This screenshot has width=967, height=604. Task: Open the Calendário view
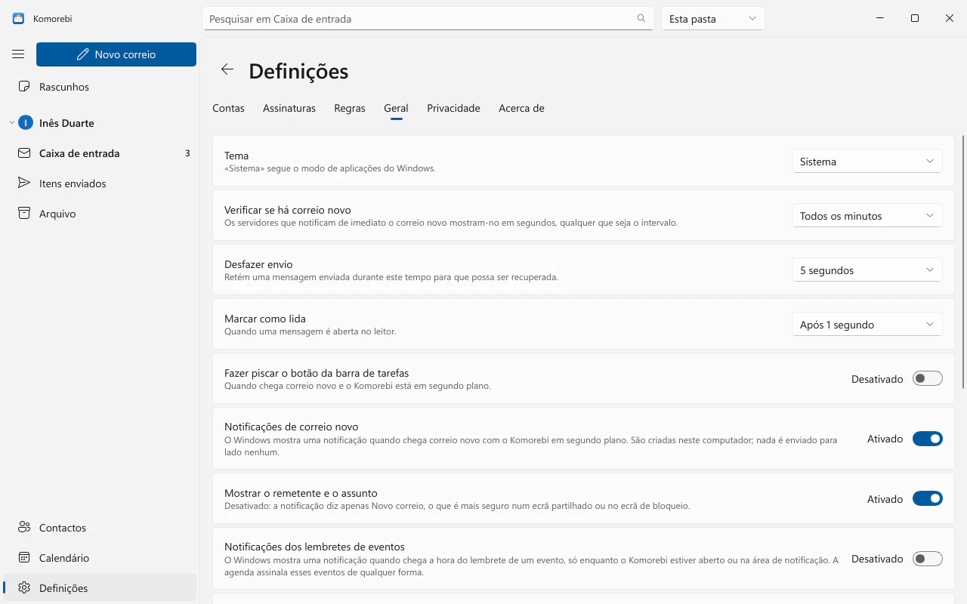[100, 558]
